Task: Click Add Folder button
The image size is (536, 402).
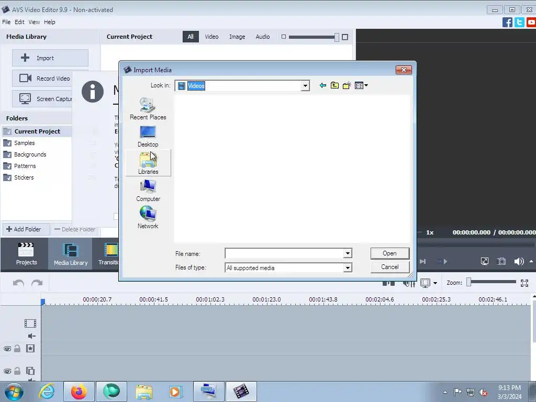Action: pyautogui.click(x=26, y=229)
